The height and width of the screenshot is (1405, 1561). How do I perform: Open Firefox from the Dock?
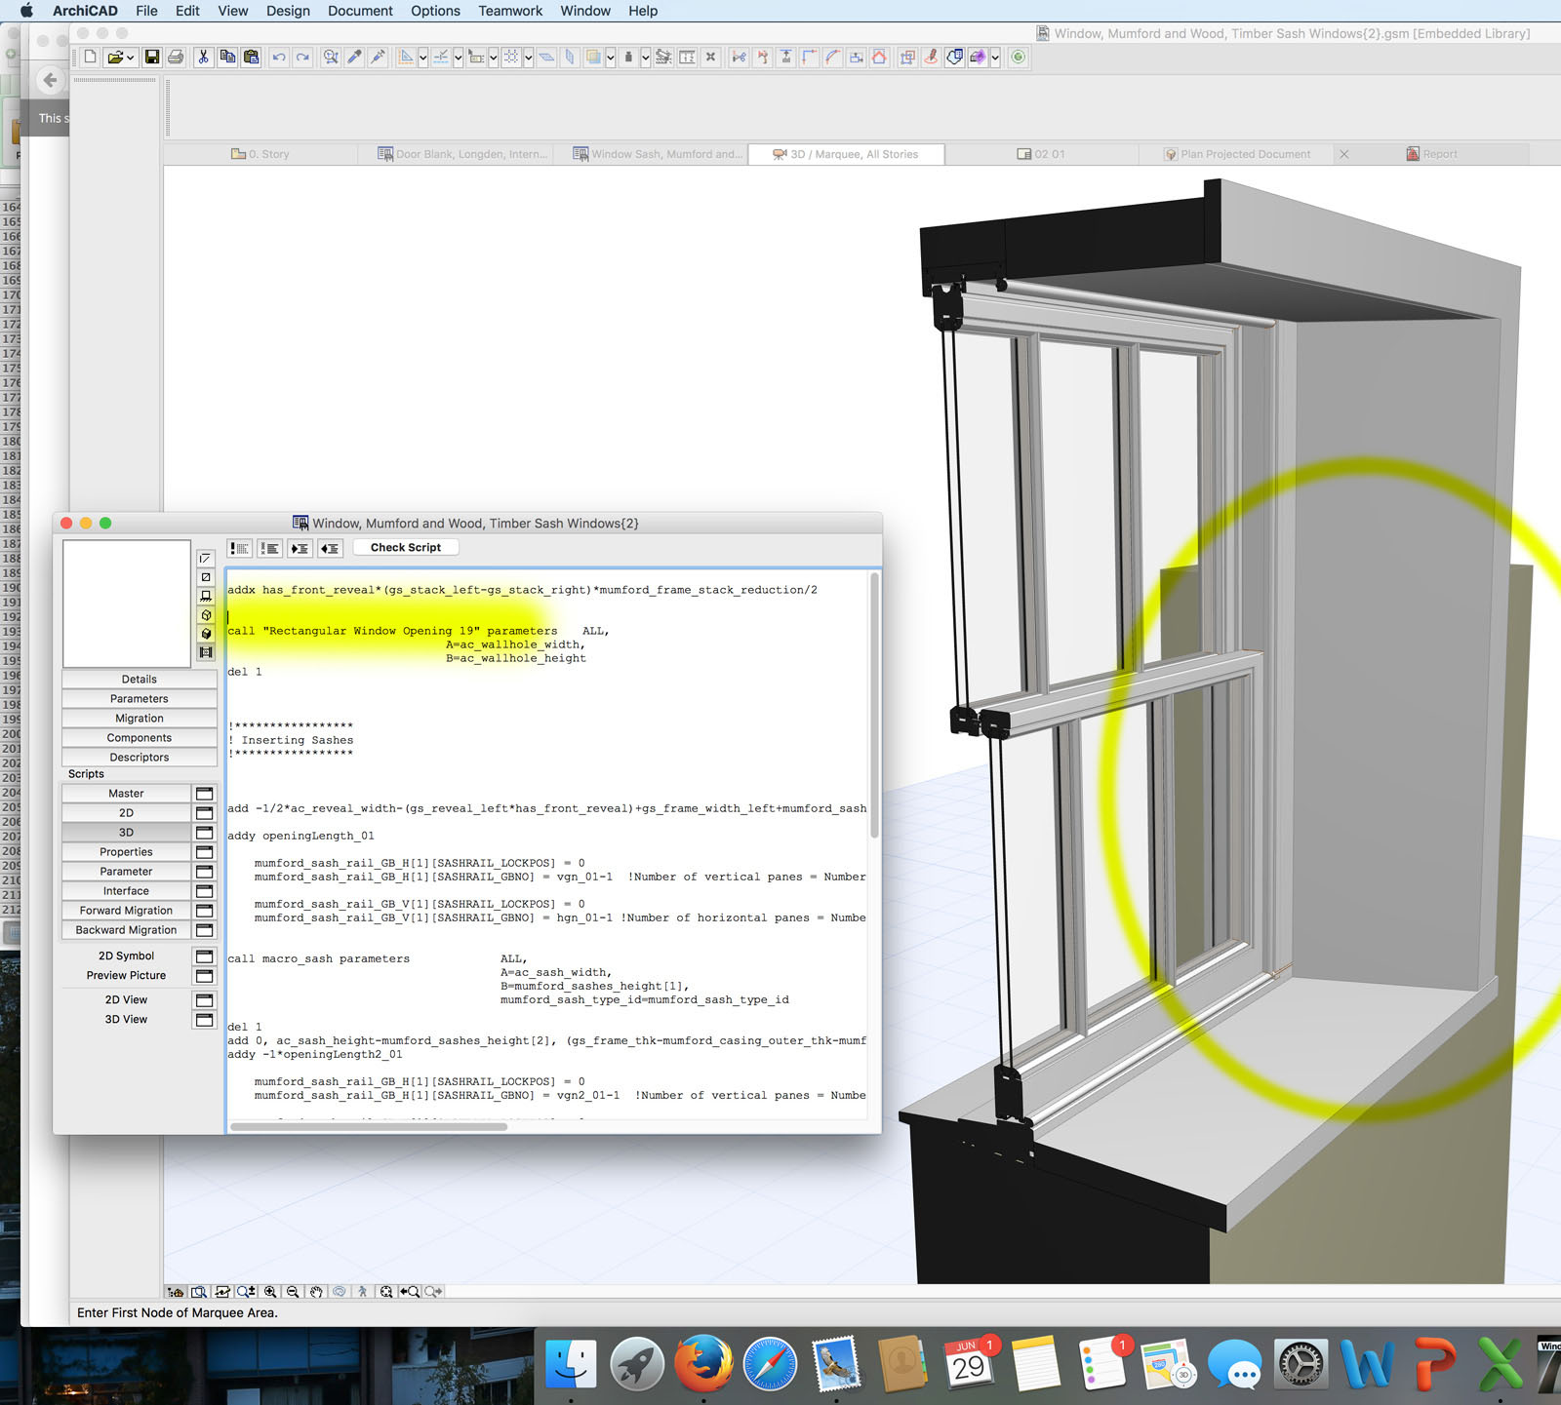(703, 1364)
